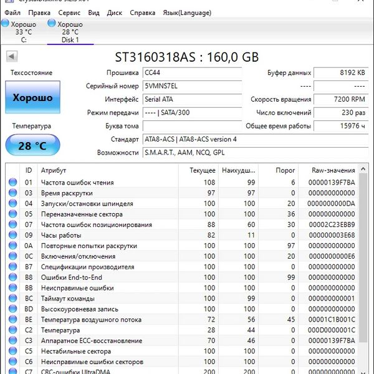The image size is (374, 374).
Task: Select the Переназначенные сектора attribute name
Action: [x=82, y=214]
